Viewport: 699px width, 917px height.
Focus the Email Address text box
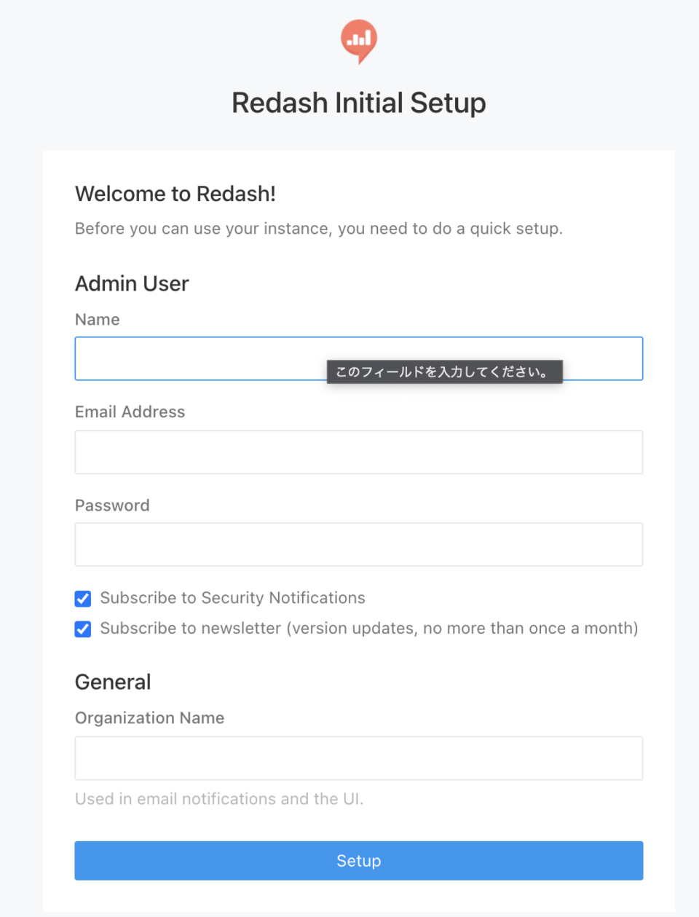coord(358,452)
